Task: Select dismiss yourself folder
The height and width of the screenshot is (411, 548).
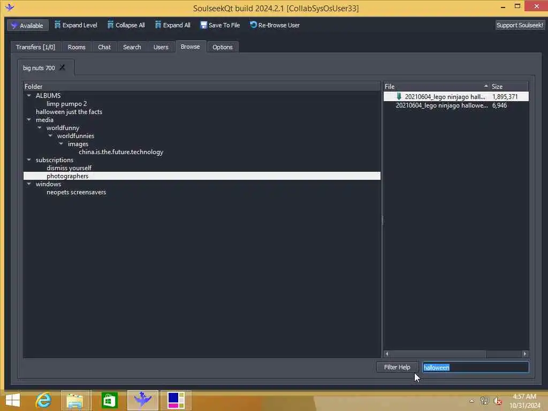Action: [x=69, y=168]
